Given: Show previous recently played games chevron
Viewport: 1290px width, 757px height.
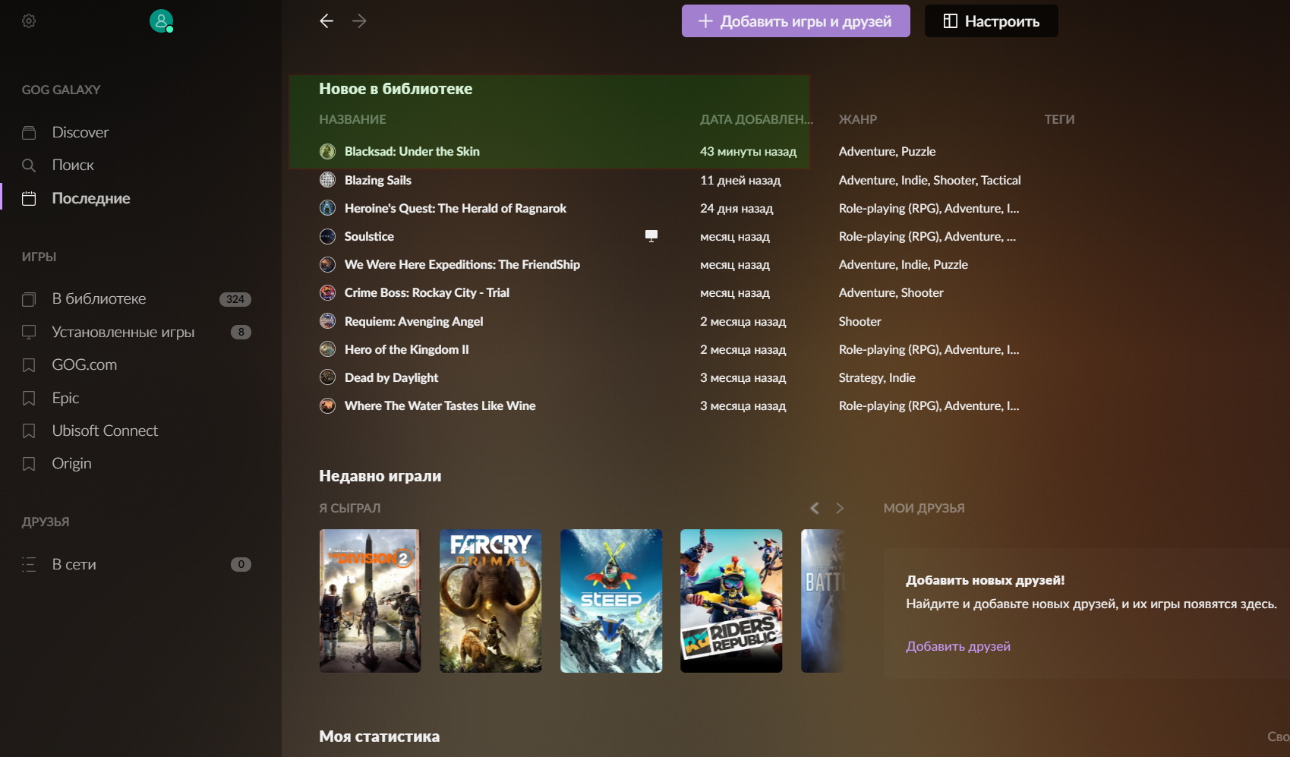Looking at the screenshot, I should tap(815, 508).
